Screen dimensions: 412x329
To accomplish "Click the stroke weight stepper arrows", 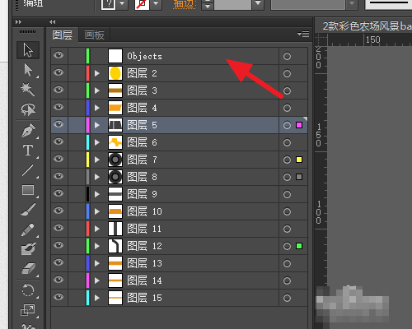I will (208, 4).
